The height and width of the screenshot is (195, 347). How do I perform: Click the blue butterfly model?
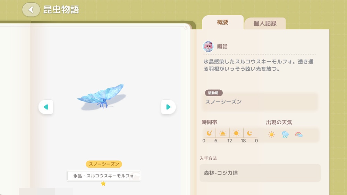coord(101,96)
